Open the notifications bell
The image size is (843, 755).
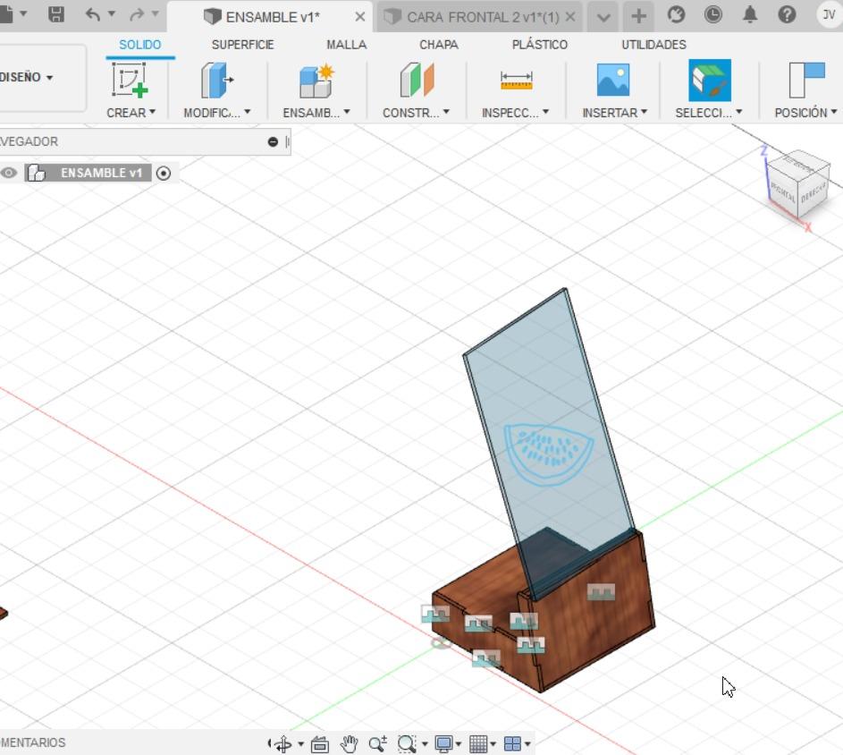pos(750,14)
